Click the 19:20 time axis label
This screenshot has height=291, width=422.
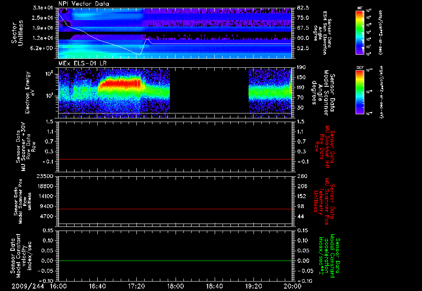253,286
